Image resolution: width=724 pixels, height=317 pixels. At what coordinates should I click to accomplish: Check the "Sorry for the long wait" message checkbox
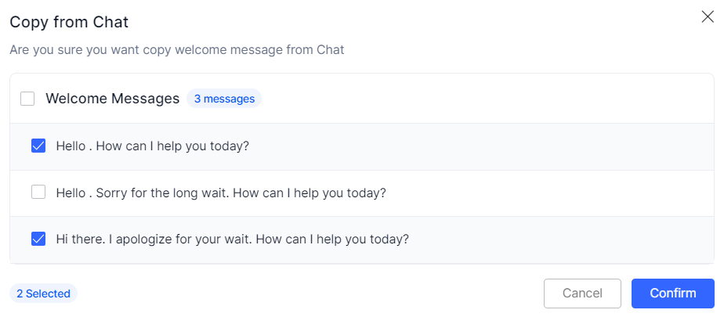pos(38,192)
